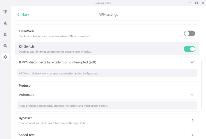The height and width of the screenshot is (139, 206).
Task: Open the VPN shield icon in sidebar
Action: click(5, 12)
